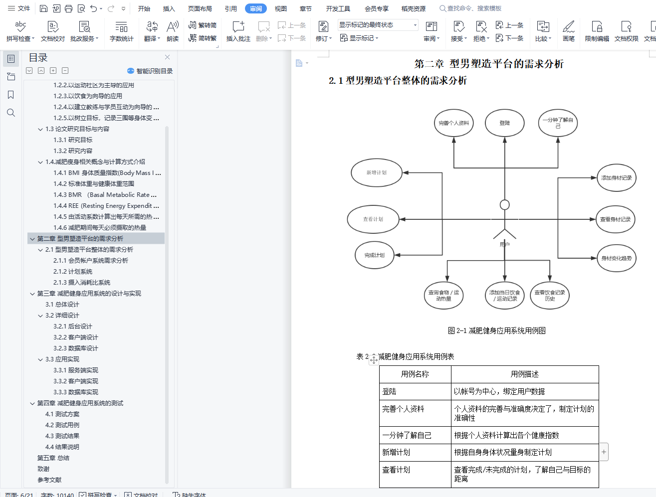656x497 pixels.
Task: Open the 稻壳资源 tab
Action: 414,8
